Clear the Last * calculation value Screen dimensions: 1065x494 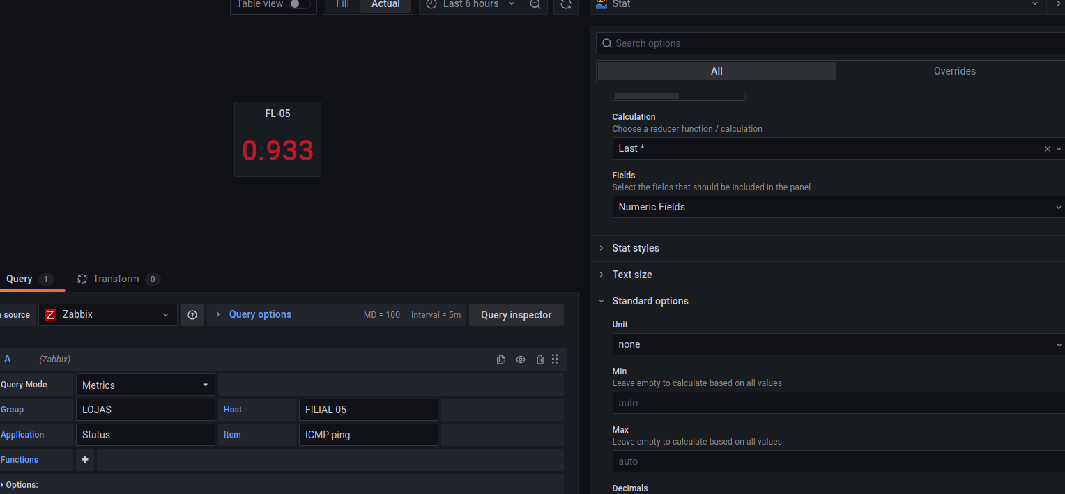pyautogui.click(x=1047, y=149)
